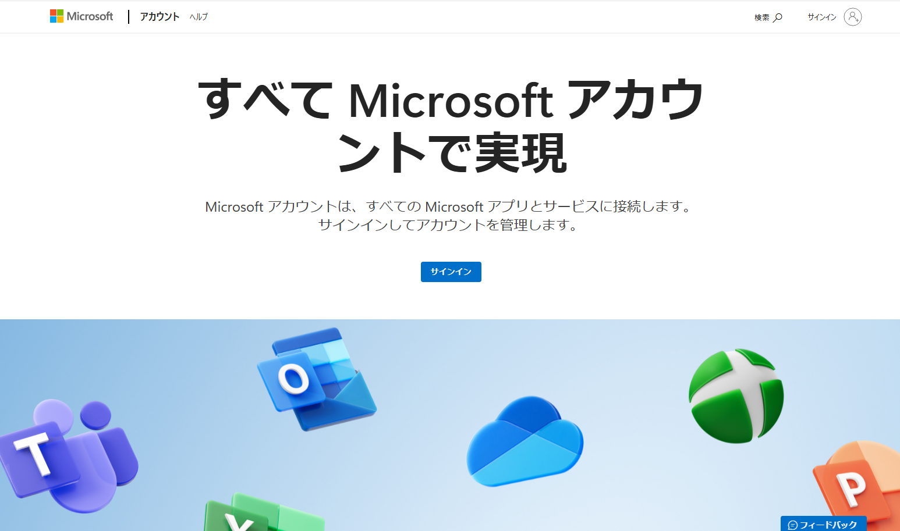Click the blue サインイン button
This screenshot has width=900, height=531.
click(x=451, y=272)
